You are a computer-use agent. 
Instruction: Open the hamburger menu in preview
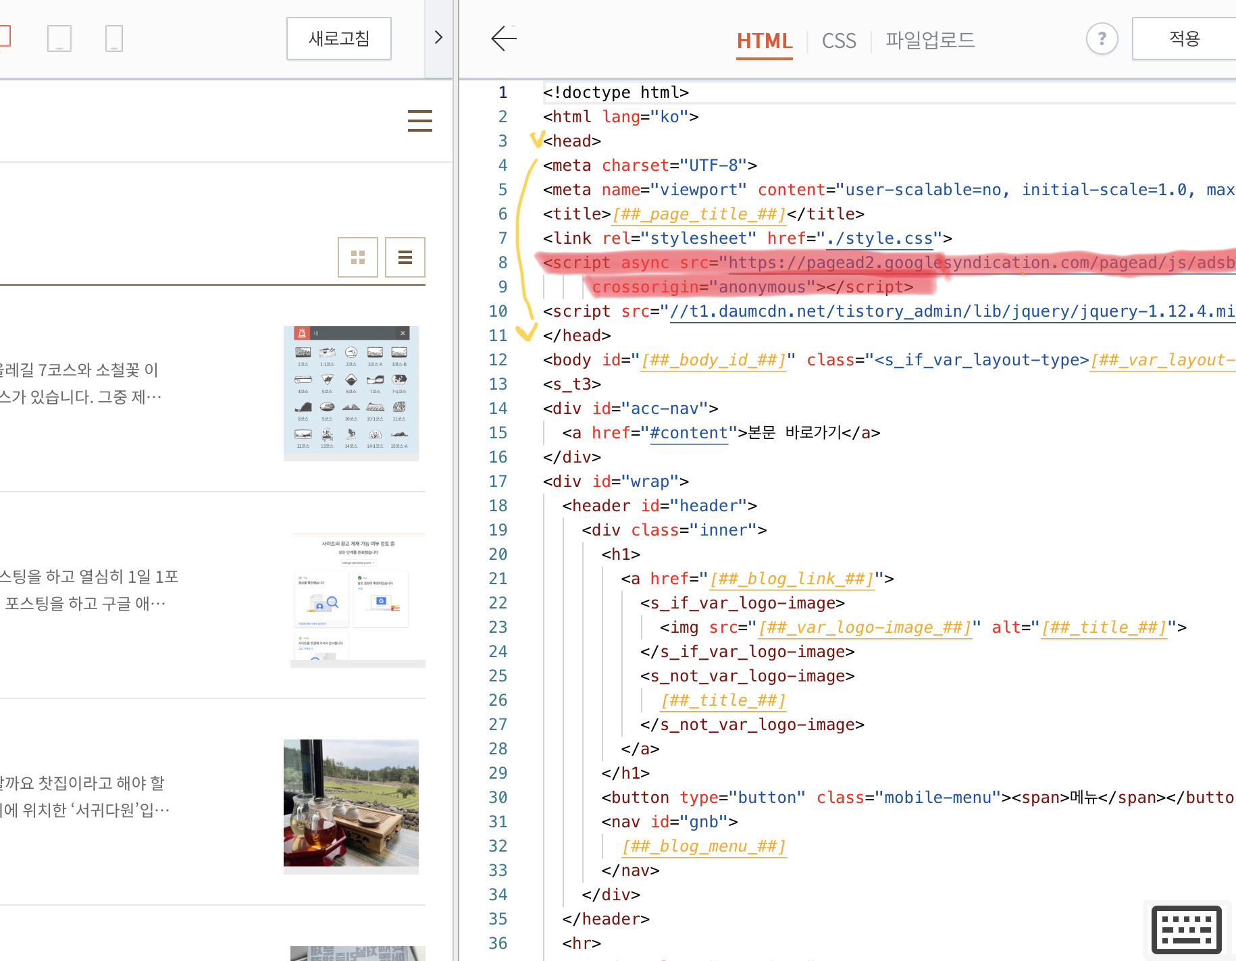pos(420,121)
